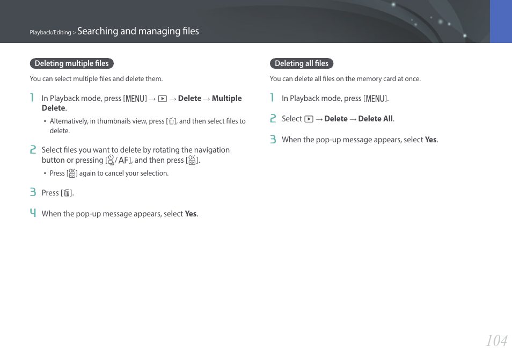Click the 'Deleting all files' heading badge
Viewport: 512px width, 363px height.
point(302,63)
